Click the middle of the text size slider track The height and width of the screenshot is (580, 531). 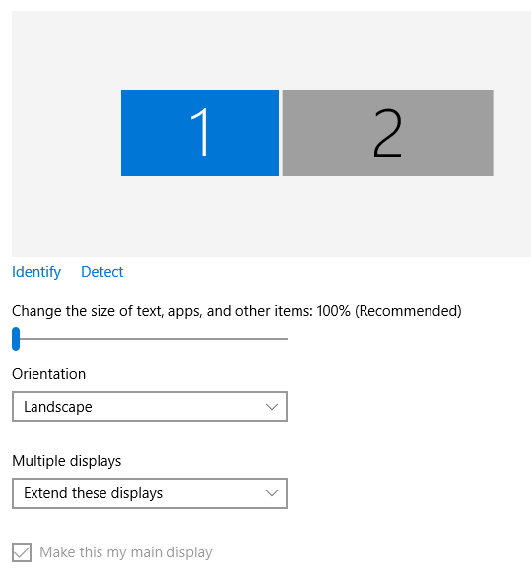(150, 339)
